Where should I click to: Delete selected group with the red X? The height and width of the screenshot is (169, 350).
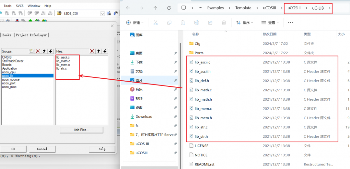[x=38, y=51]
